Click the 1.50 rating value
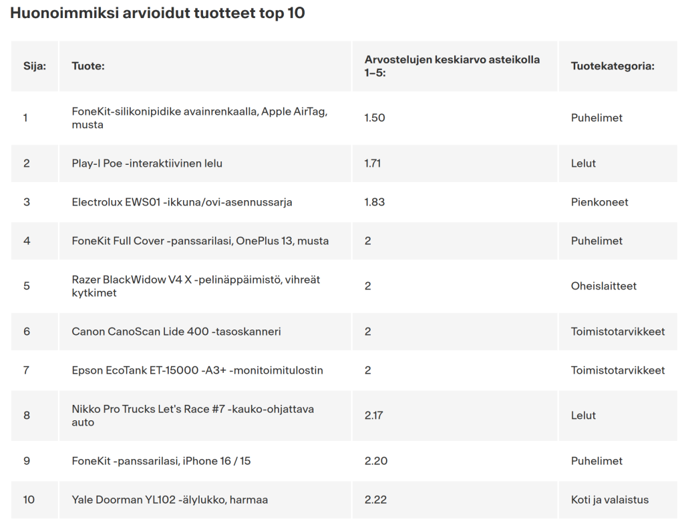684x523 pixels. coord(375,118)
